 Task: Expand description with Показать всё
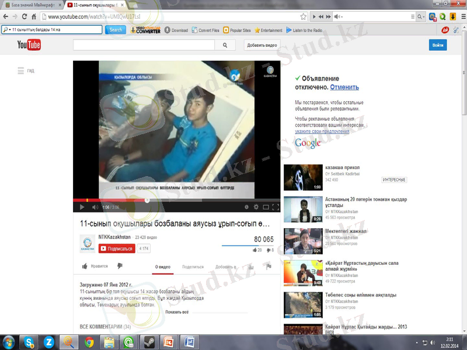click(x=177, y=312)
